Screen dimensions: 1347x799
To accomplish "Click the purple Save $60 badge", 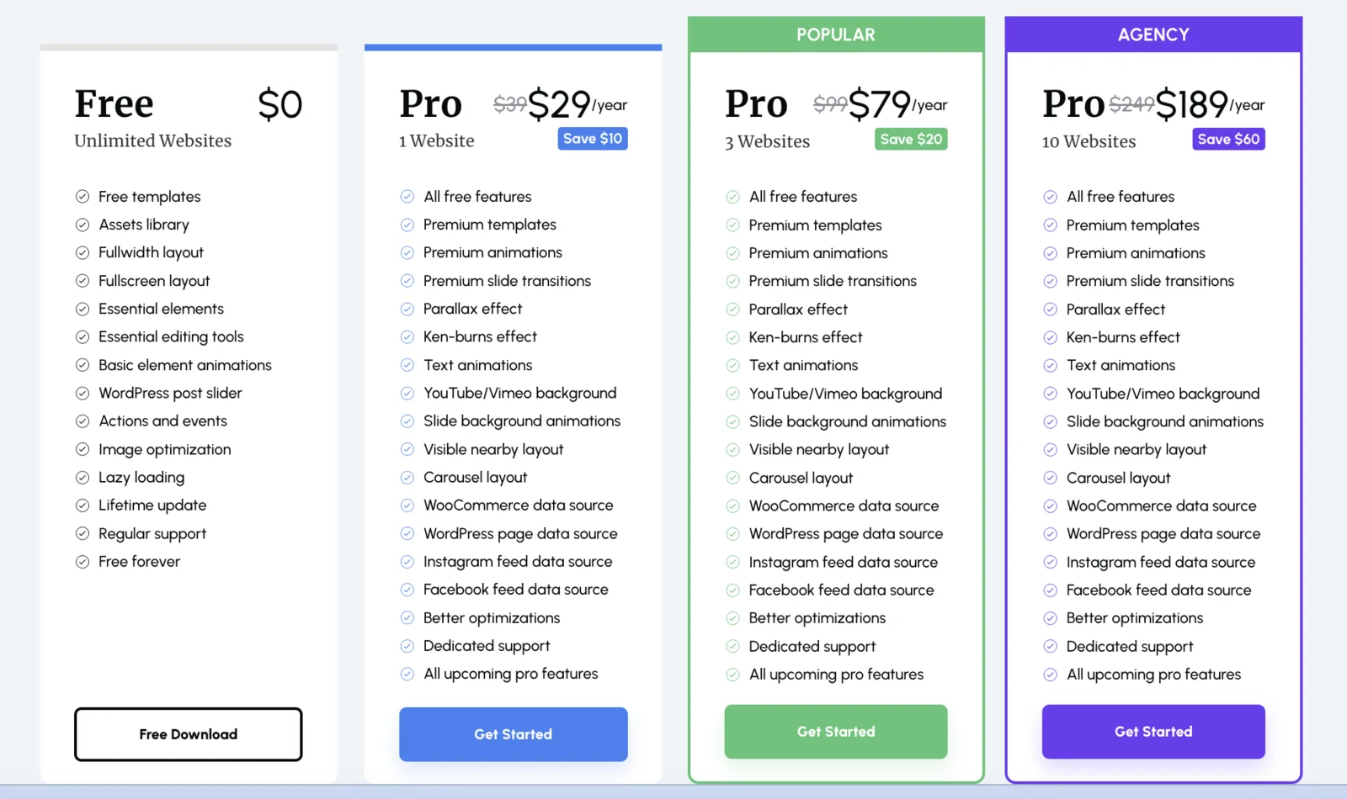I will click(1228, 140).
